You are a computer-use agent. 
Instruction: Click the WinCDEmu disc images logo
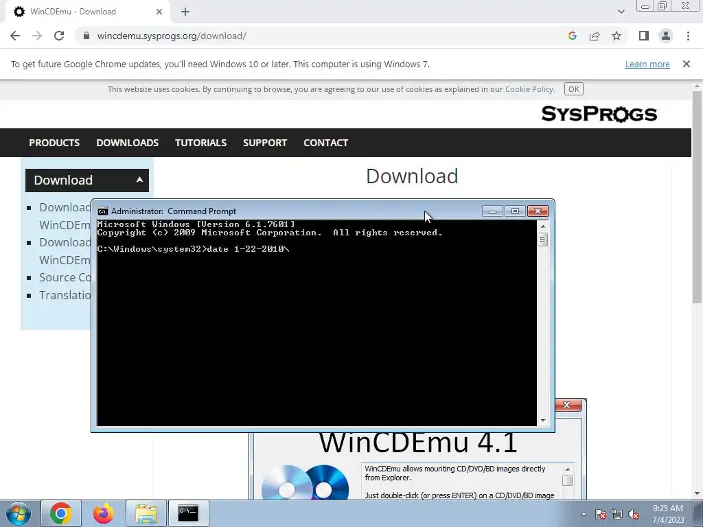(x=305, y=482)
